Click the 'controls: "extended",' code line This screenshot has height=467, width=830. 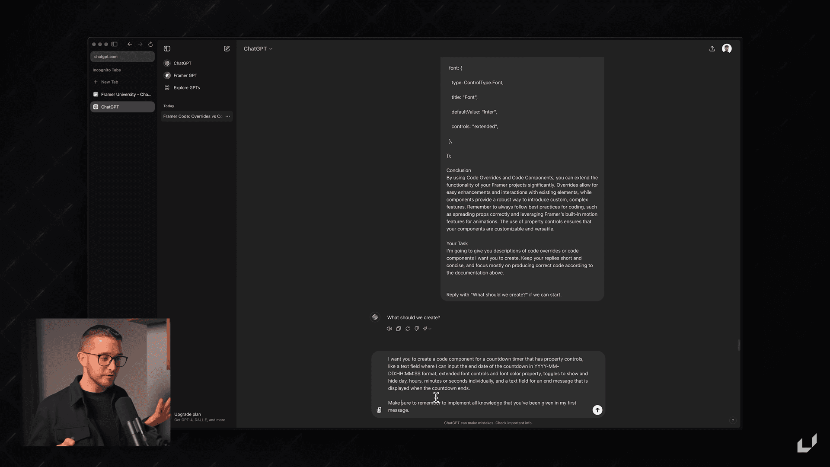[x=475, y=127]
